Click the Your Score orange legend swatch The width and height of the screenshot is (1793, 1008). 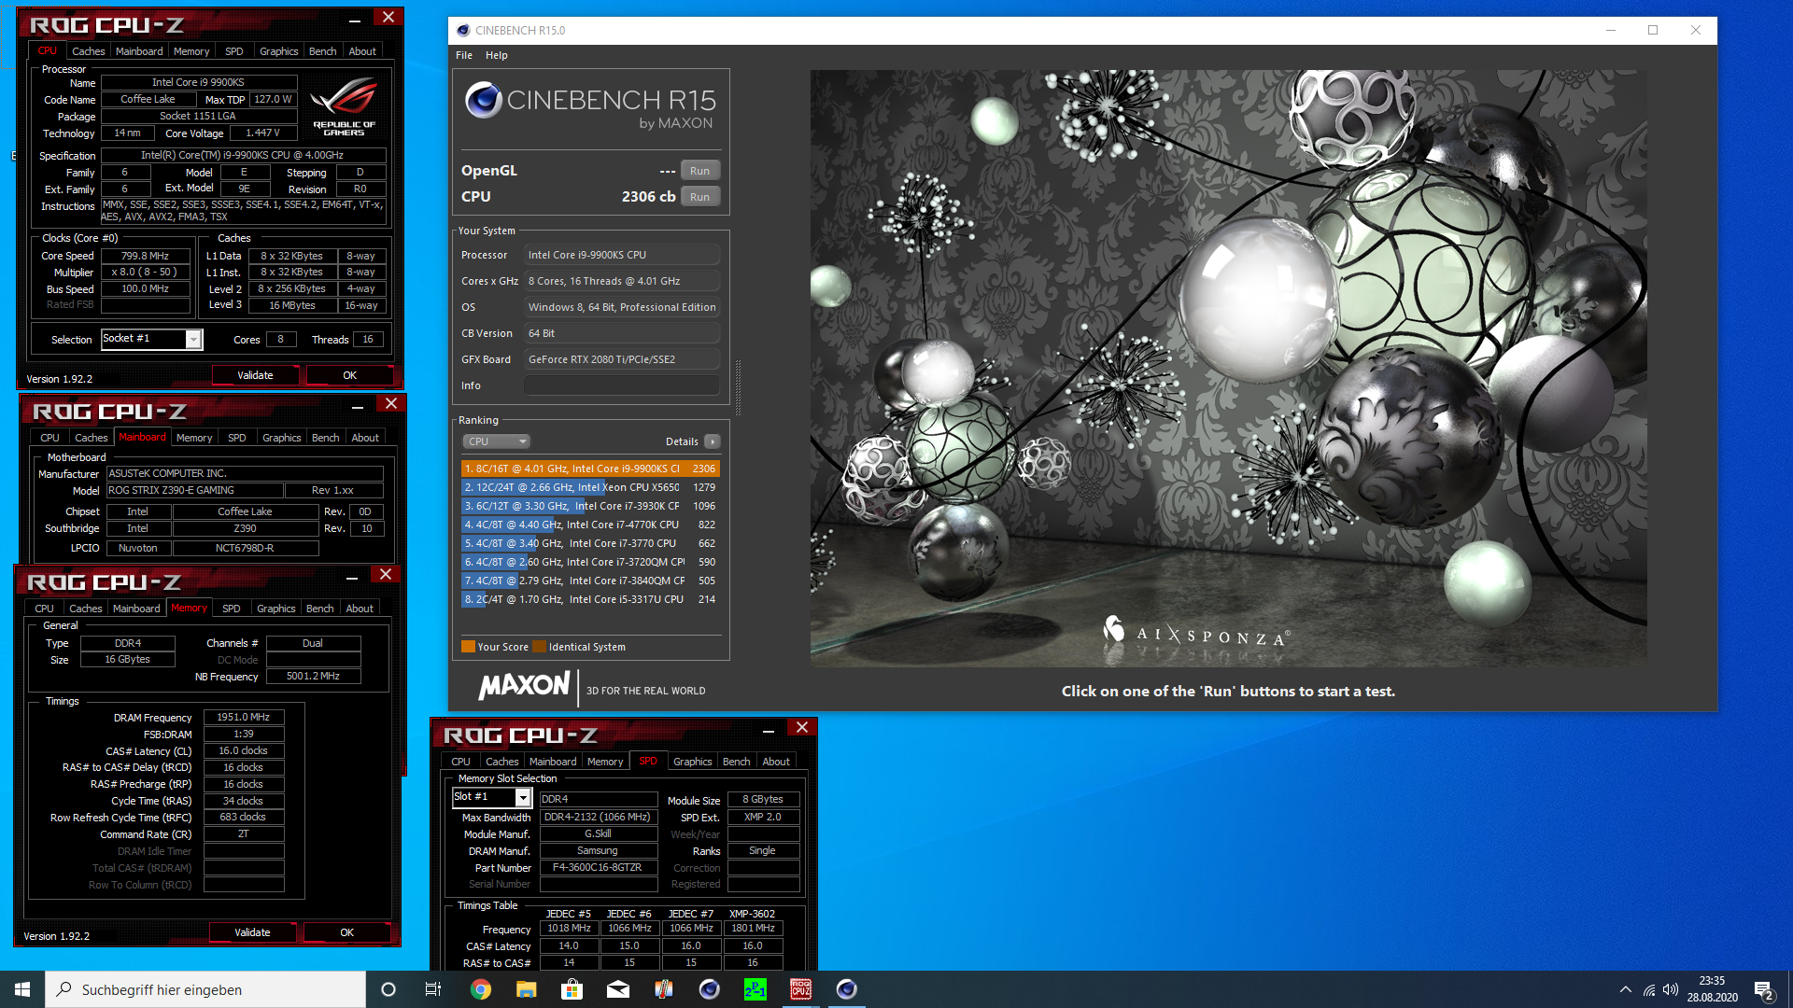click(x=468, y=647)
